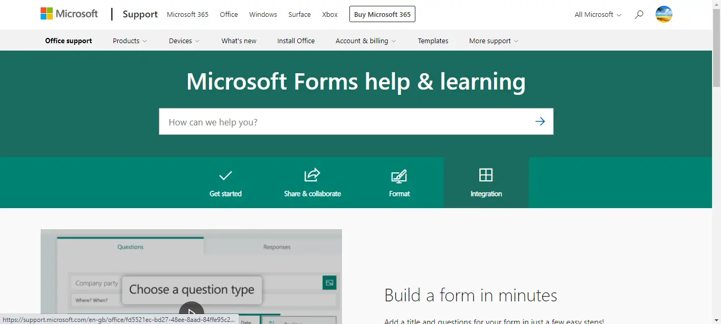Screen dimensions: 721x324
Task: Submit search with the arrow icon
Action: coord(540,122)
